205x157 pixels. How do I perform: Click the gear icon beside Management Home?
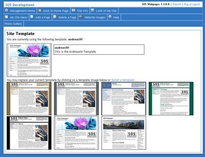click(6, 10)
